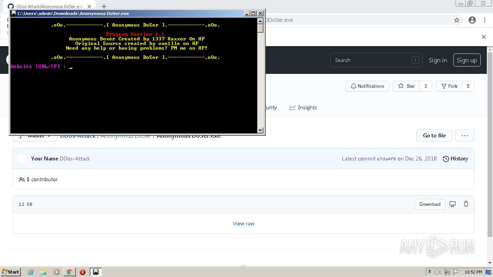Open the three-dot file options menu
Viewport: 493px width, 277px height.
[464, 135]
